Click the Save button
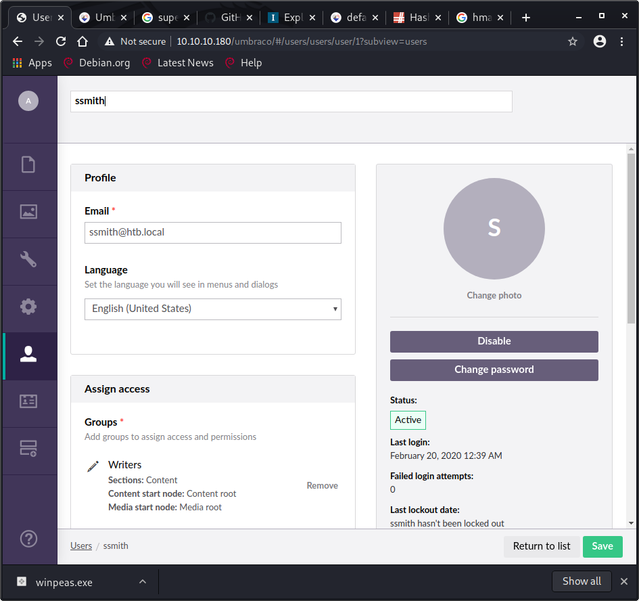The image size is (639, 601). pos(602,546)
